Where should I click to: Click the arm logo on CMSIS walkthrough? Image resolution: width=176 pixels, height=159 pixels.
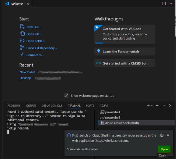[98, 63]
